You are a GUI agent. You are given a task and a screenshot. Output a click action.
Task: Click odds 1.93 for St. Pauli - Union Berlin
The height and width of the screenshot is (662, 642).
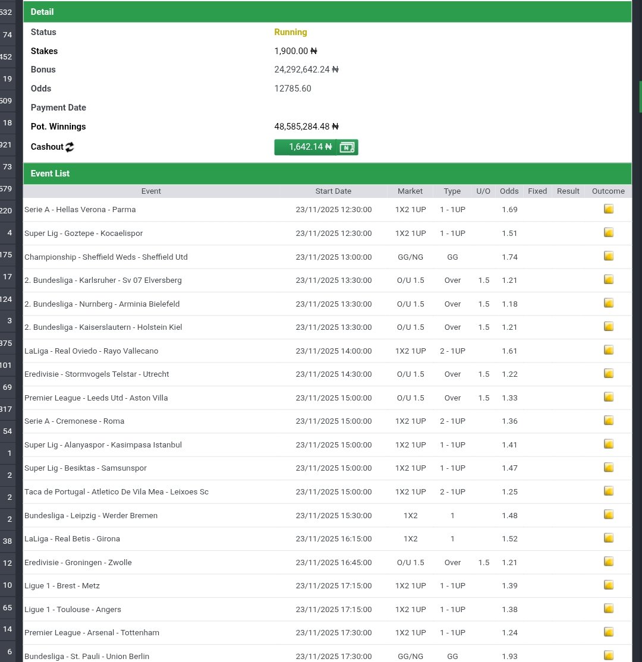click(509, 656)
